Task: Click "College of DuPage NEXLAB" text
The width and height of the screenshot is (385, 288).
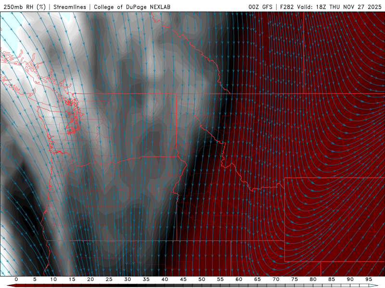Action: pyautogui.click(x=132, y=7)
